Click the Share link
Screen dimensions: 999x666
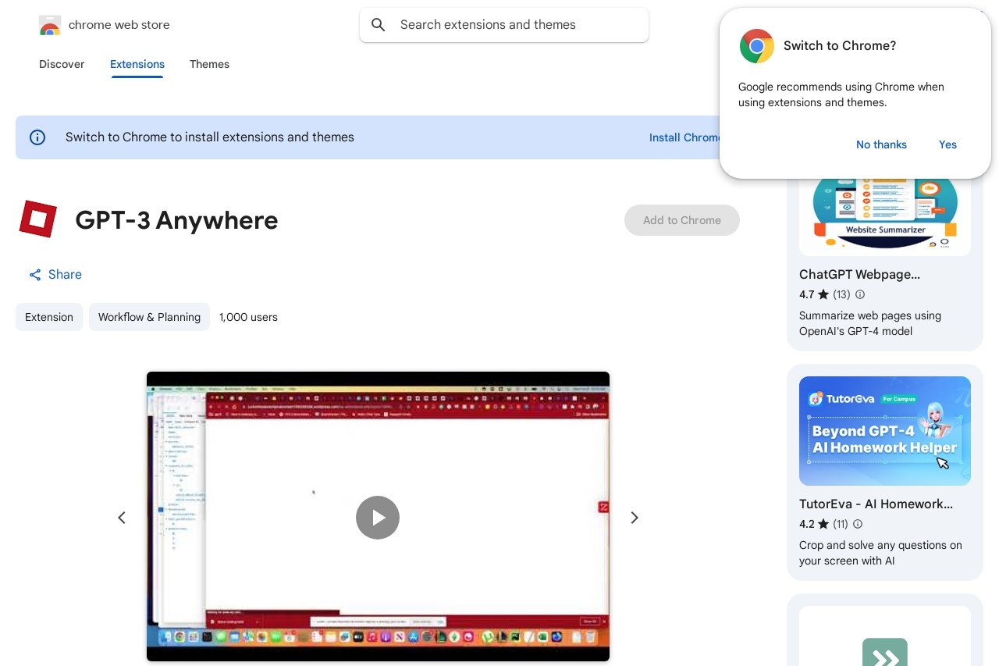[x=55, y=275]
